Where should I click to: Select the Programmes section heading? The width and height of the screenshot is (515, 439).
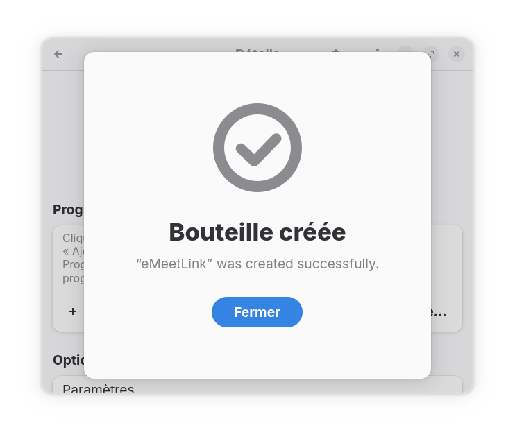click(68, 209)
